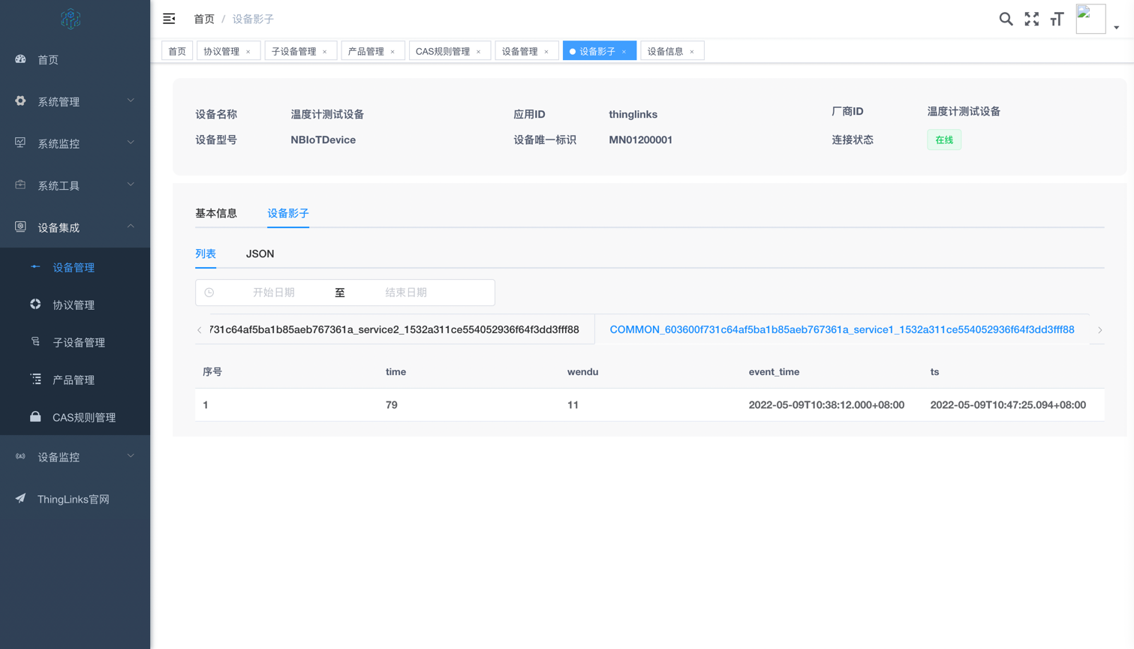Select the COMMON service1 shadow tab

point(842,329)
